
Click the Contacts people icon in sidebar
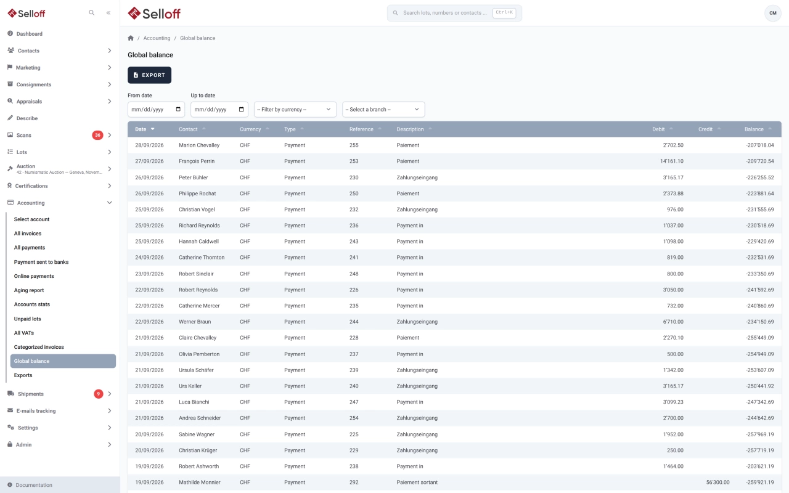coord(10,51)
